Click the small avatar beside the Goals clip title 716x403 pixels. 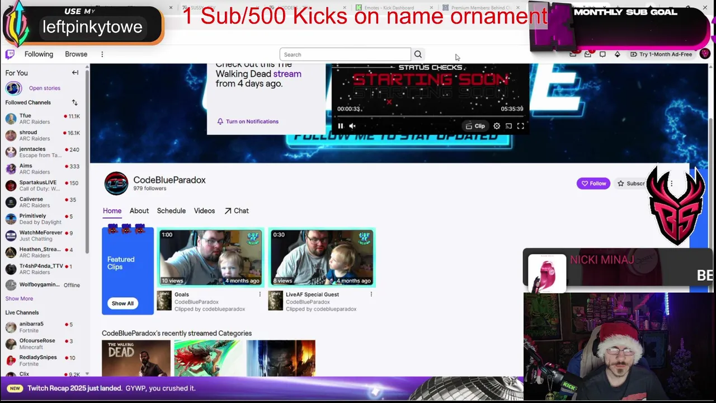[x=164, y=301]
